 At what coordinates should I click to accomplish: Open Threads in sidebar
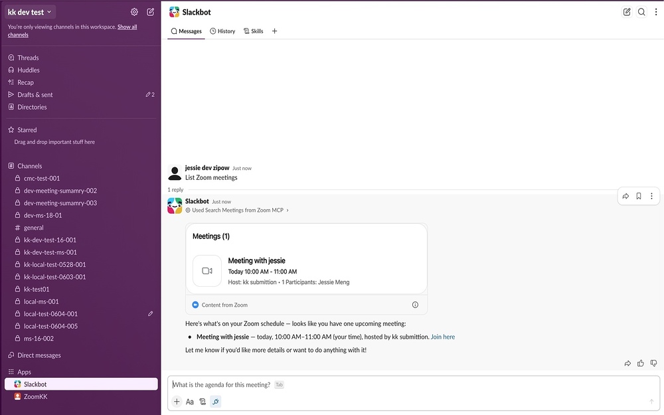coord(28,58)
